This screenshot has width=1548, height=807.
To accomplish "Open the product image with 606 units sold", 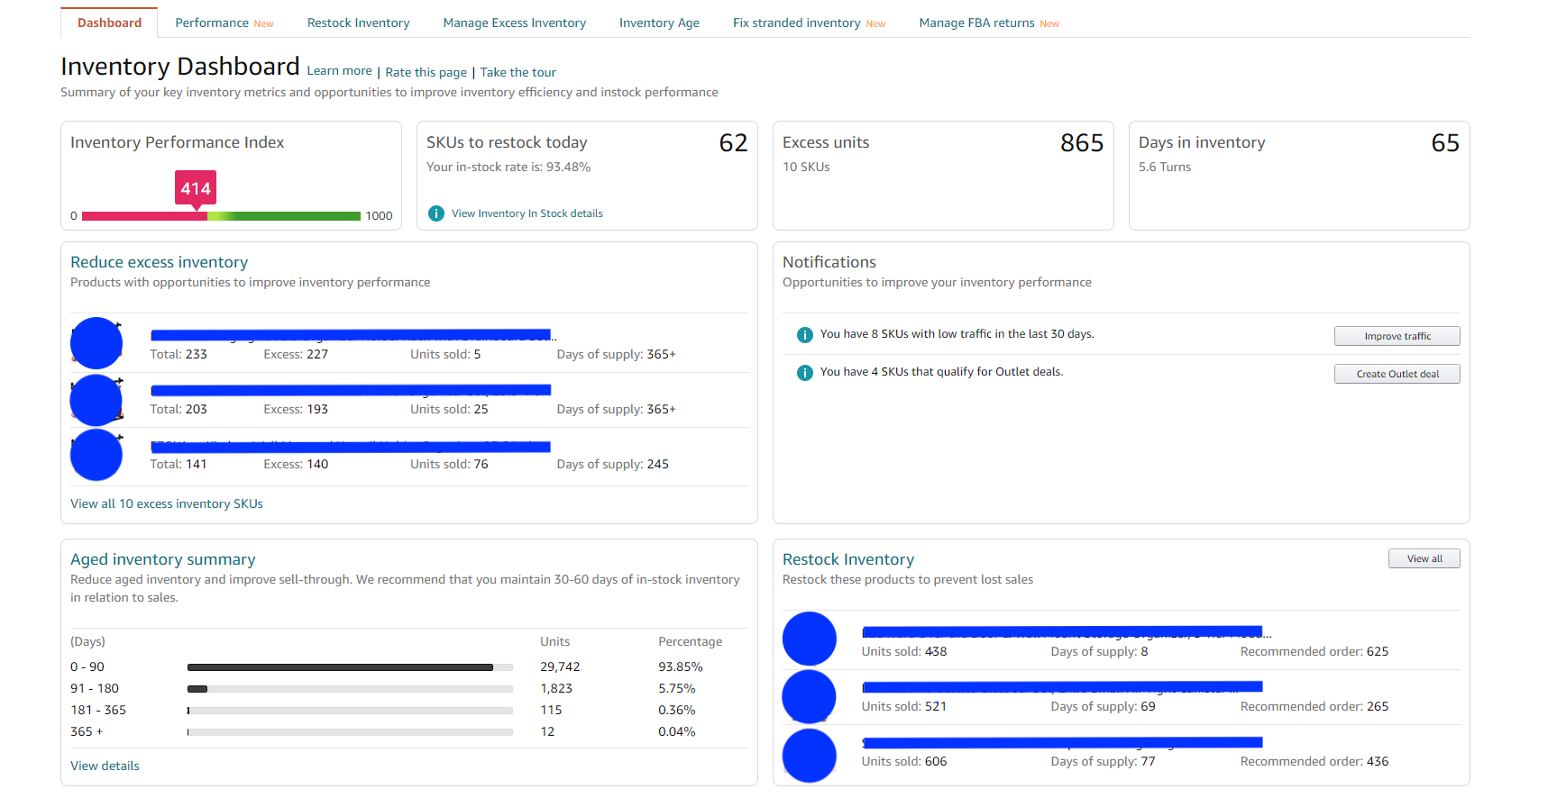I will click(810, 755).
